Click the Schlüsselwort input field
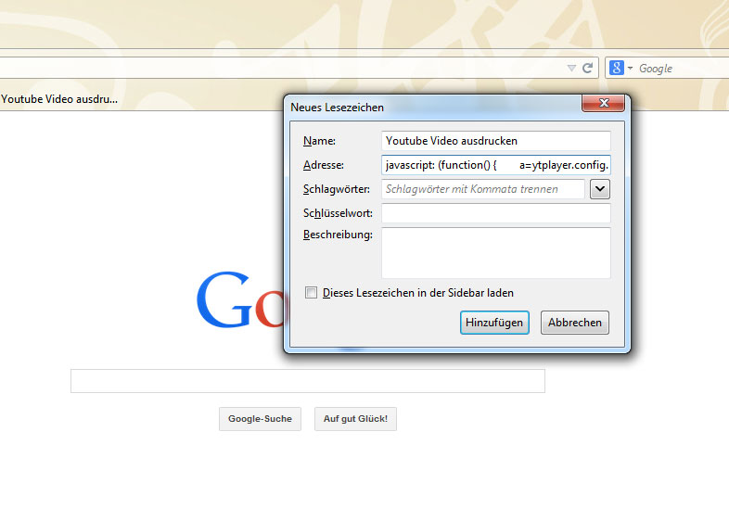The image size is (729, 508). pyautogui.click(x=495, y=213)
